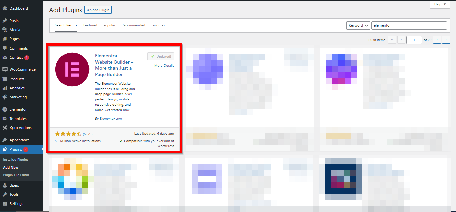
Task: Open the Media menu item
Action: click(22, 30)
